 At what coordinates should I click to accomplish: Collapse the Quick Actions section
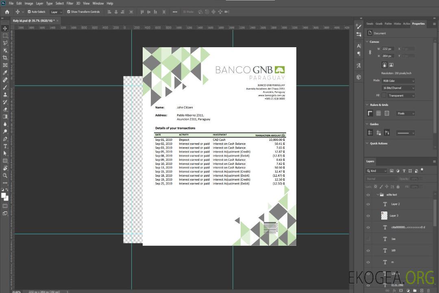click(x=367, y=143)
